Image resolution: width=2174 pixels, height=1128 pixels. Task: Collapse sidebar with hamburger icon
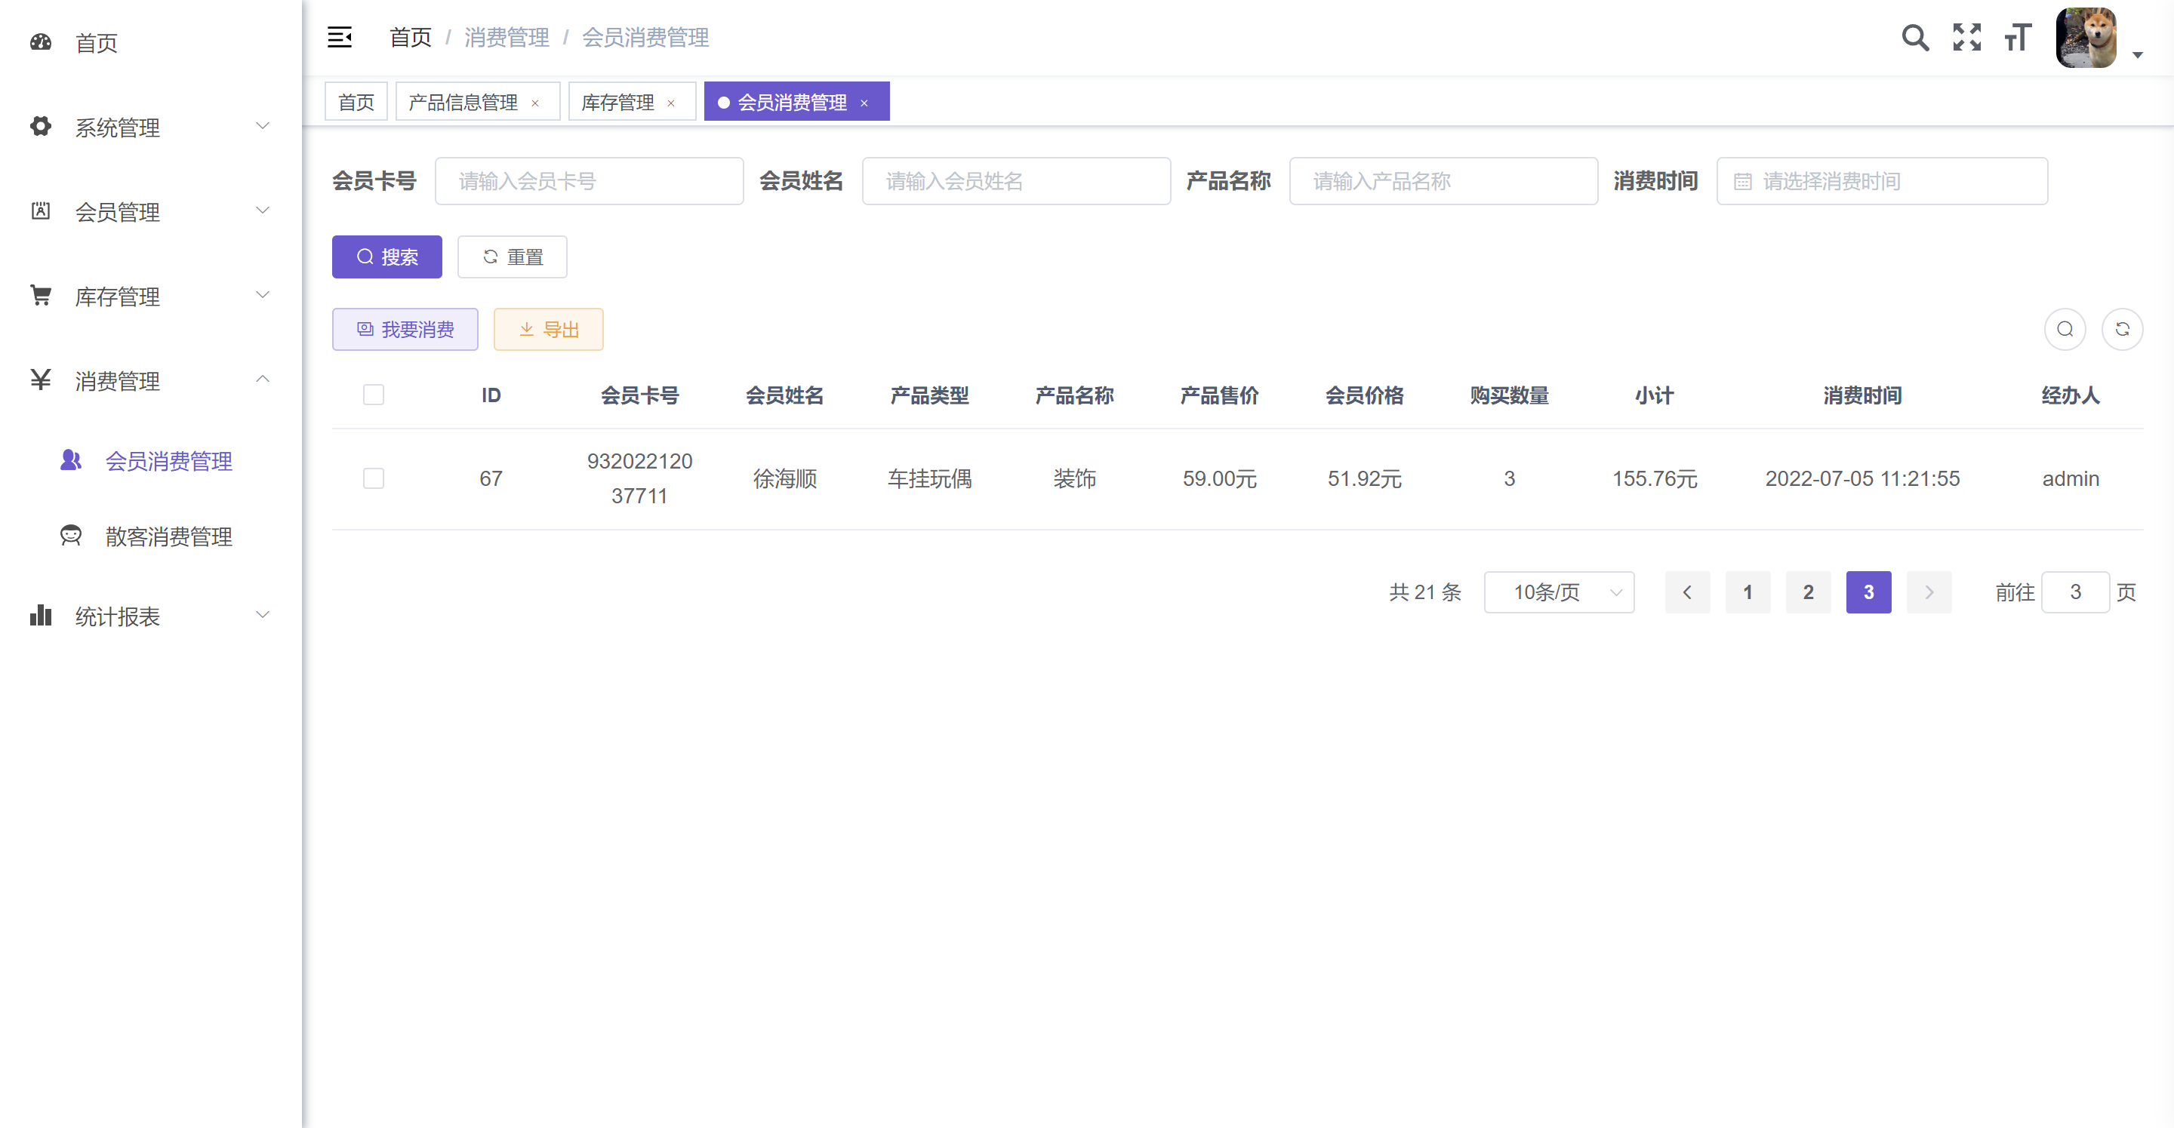pyautogui.click(x=339, y=37)
